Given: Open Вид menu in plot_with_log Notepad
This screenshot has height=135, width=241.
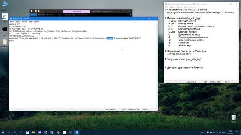Looking at the screenshot, I should [x=30, y=22].
